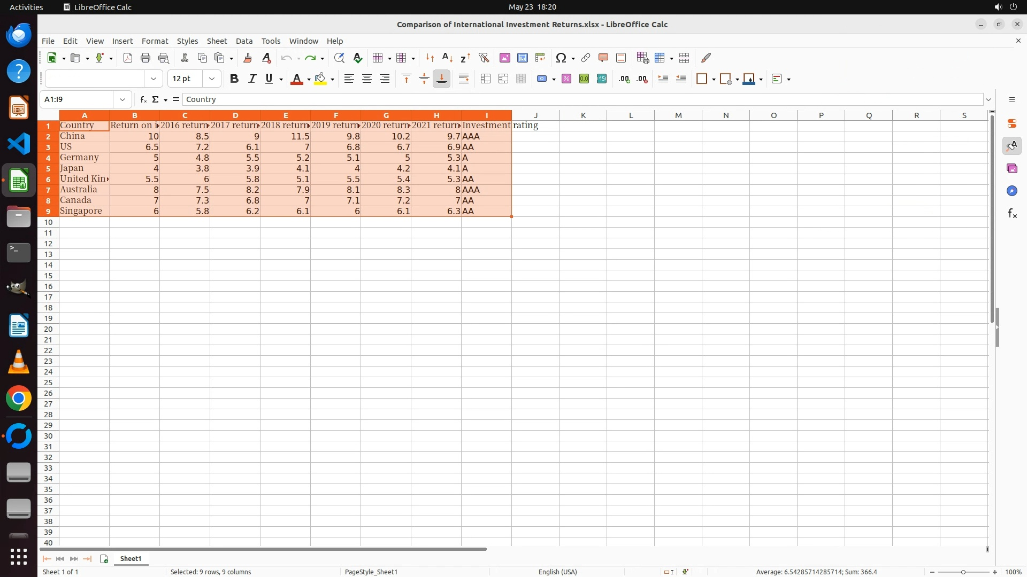Toggle Wrap Text for cells
Image resolution: width=1027 pixels, height=577 pixels.
(x=464, y=79)
